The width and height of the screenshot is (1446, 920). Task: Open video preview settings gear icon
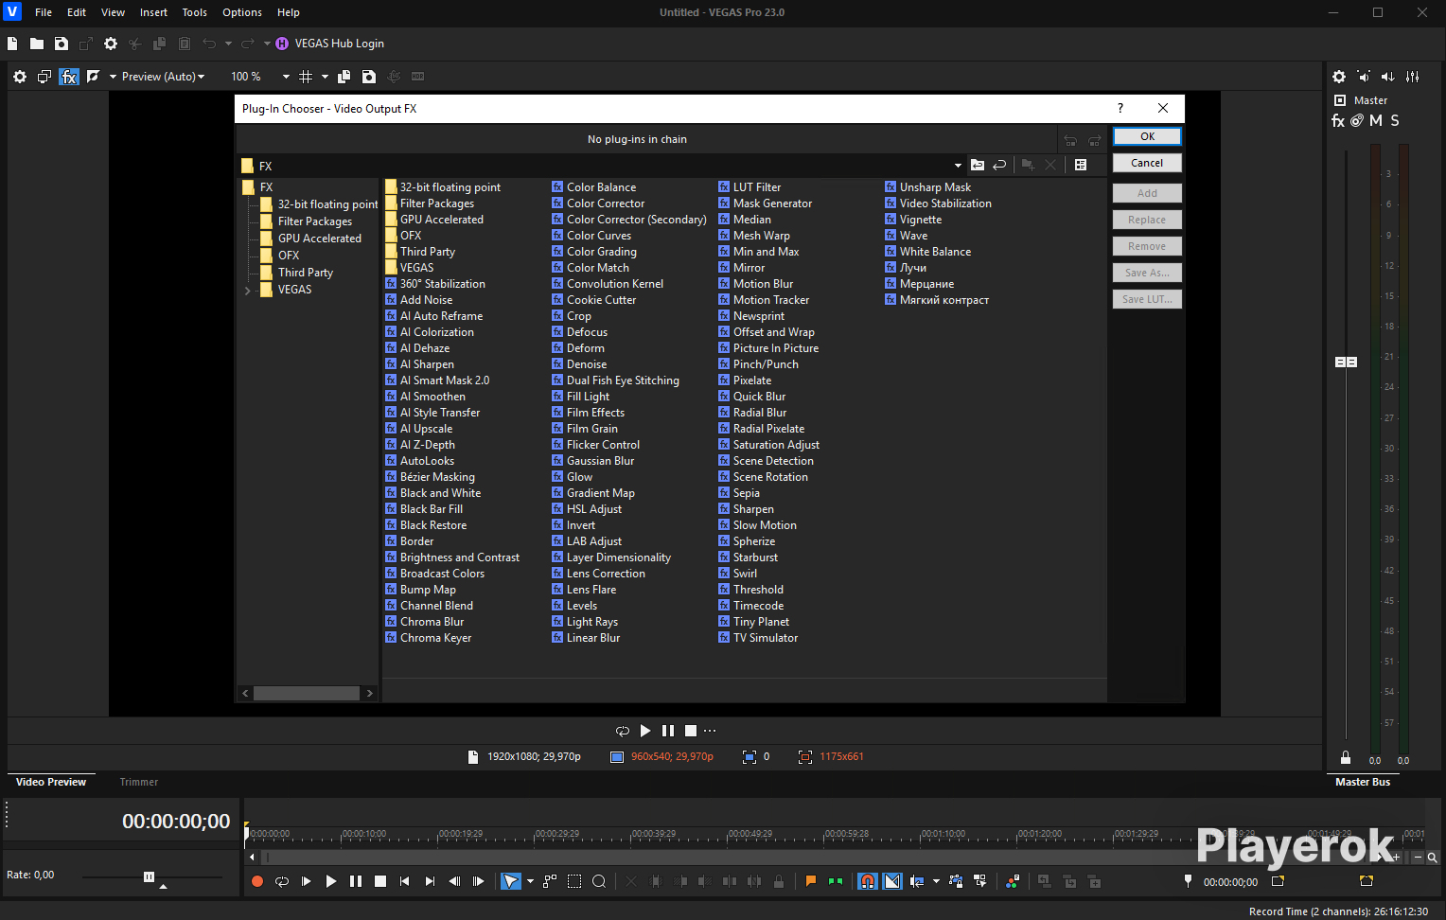(20, 77)
